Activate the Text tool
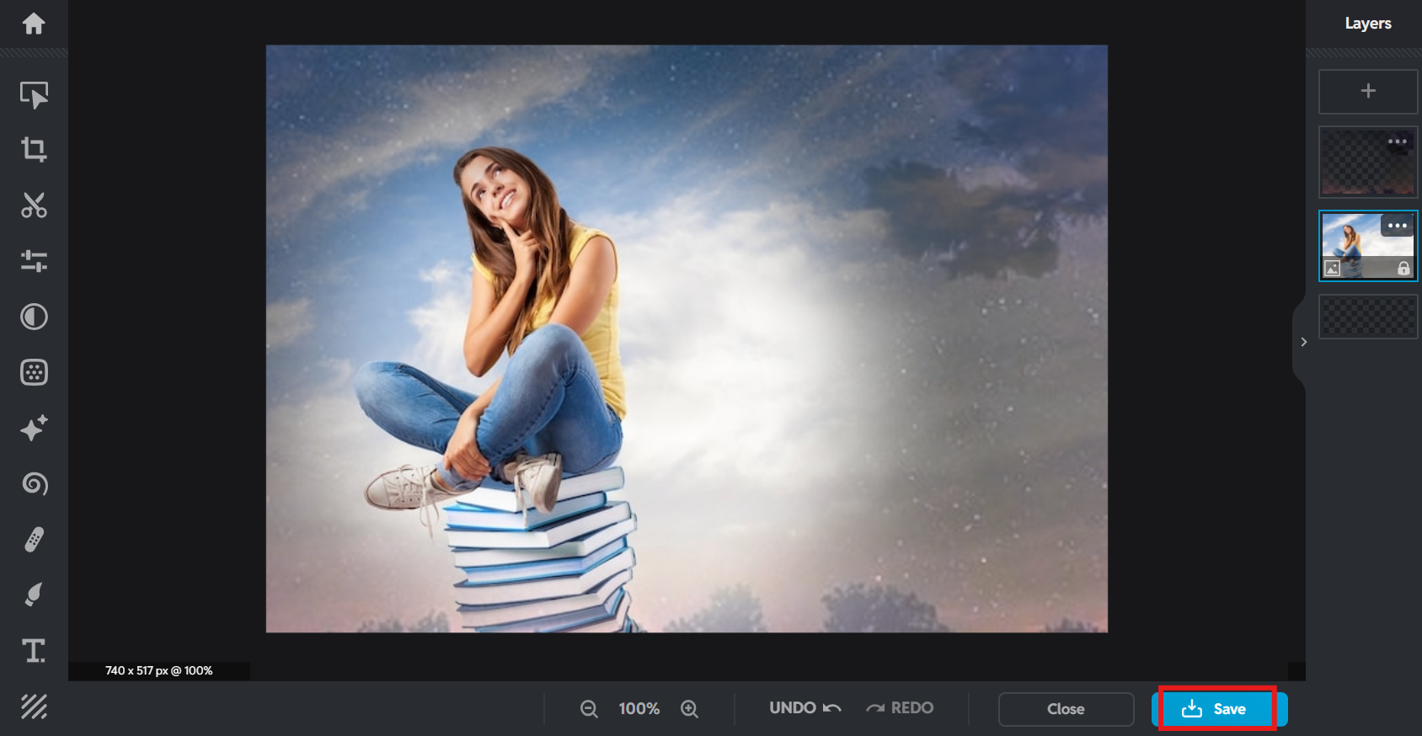1422x736 pixels. [x=34, y=650]
